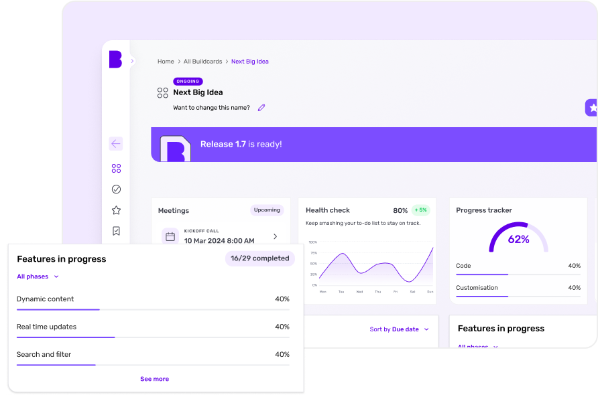Click the back arrow button in sidebar
598x409 pixels.
[116, 143]
